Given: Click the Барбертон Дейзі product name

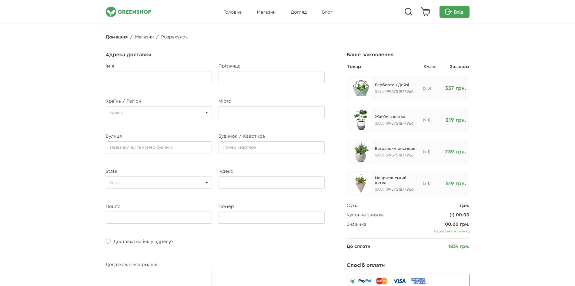Looking at the screenshot, I should coord(392,85).
